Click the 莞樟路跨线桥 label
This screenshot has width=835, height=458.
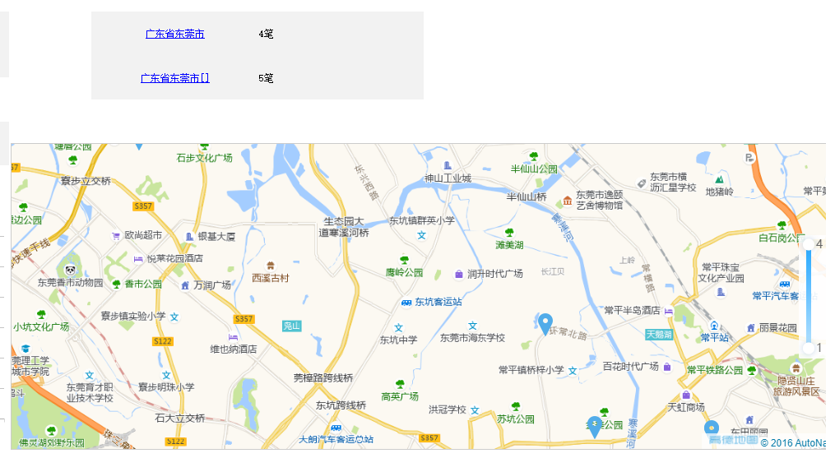pyautogui.click(x=323, y=378)
